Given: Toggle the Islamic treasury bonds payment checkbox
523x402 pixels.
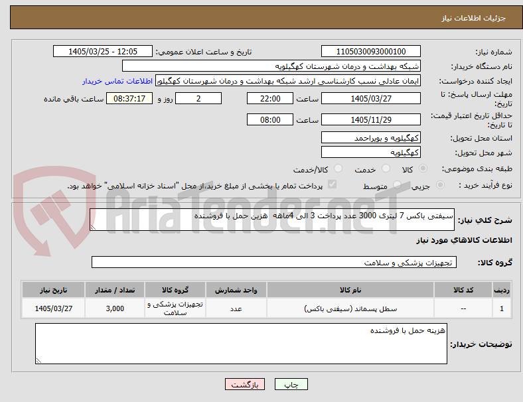Looking at the screenshot, I should (x=333, y=184).
